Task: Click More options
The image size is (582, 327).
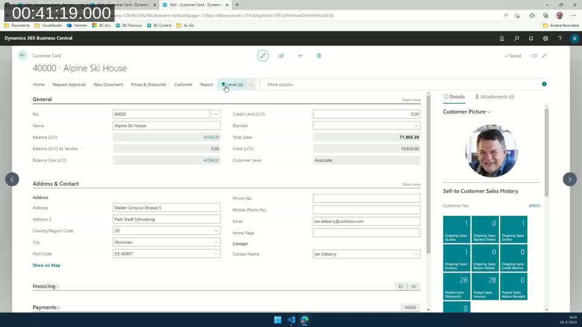Action: pos(280,85)
